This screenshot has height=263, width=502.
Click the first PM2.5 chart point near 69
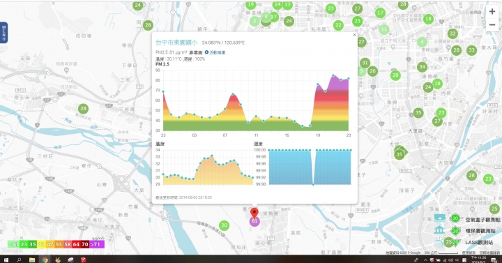tap(163, 92)
